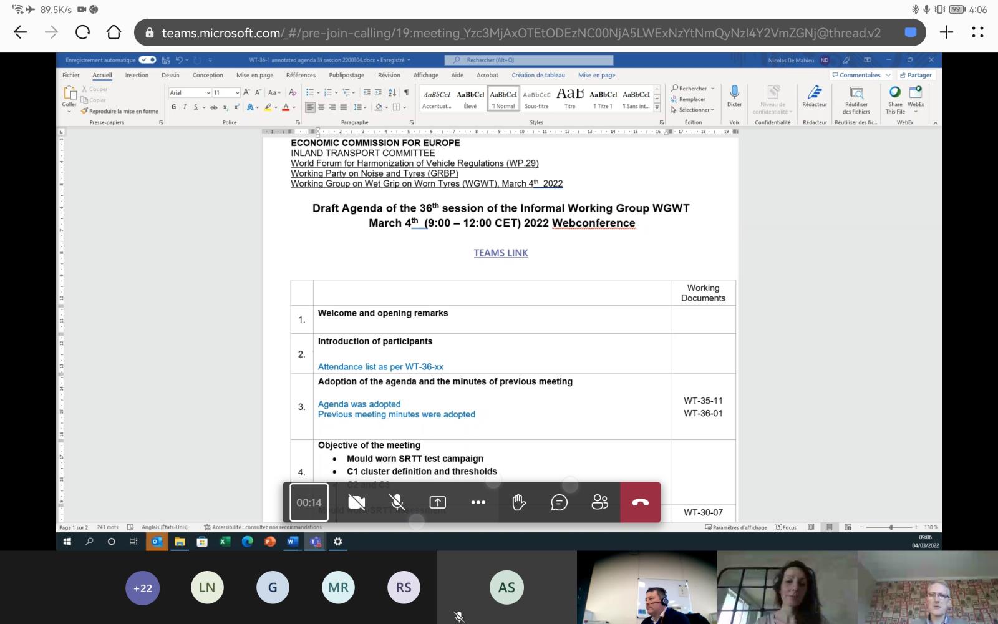Click the Partager button
998x624 pixels.
click(x=916, y=75)
